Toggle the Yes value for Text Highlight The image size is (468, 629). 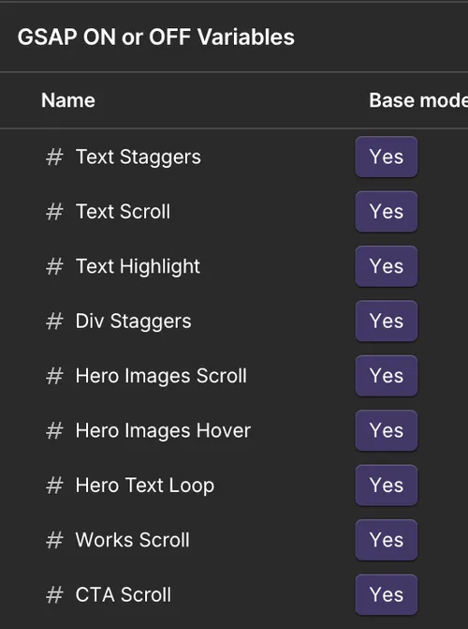[387, 266]
